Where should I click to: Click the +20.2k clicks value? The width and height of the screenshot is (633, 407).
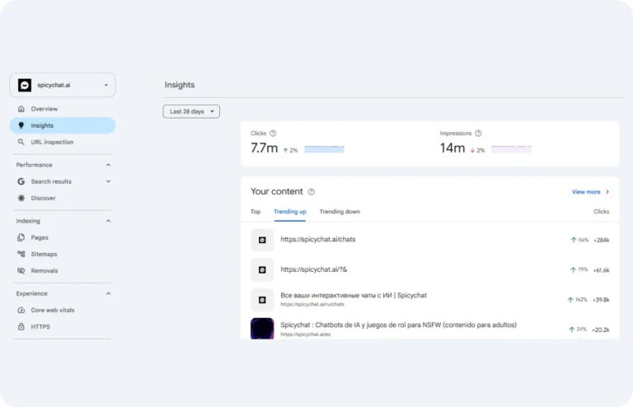click(601, 330)
